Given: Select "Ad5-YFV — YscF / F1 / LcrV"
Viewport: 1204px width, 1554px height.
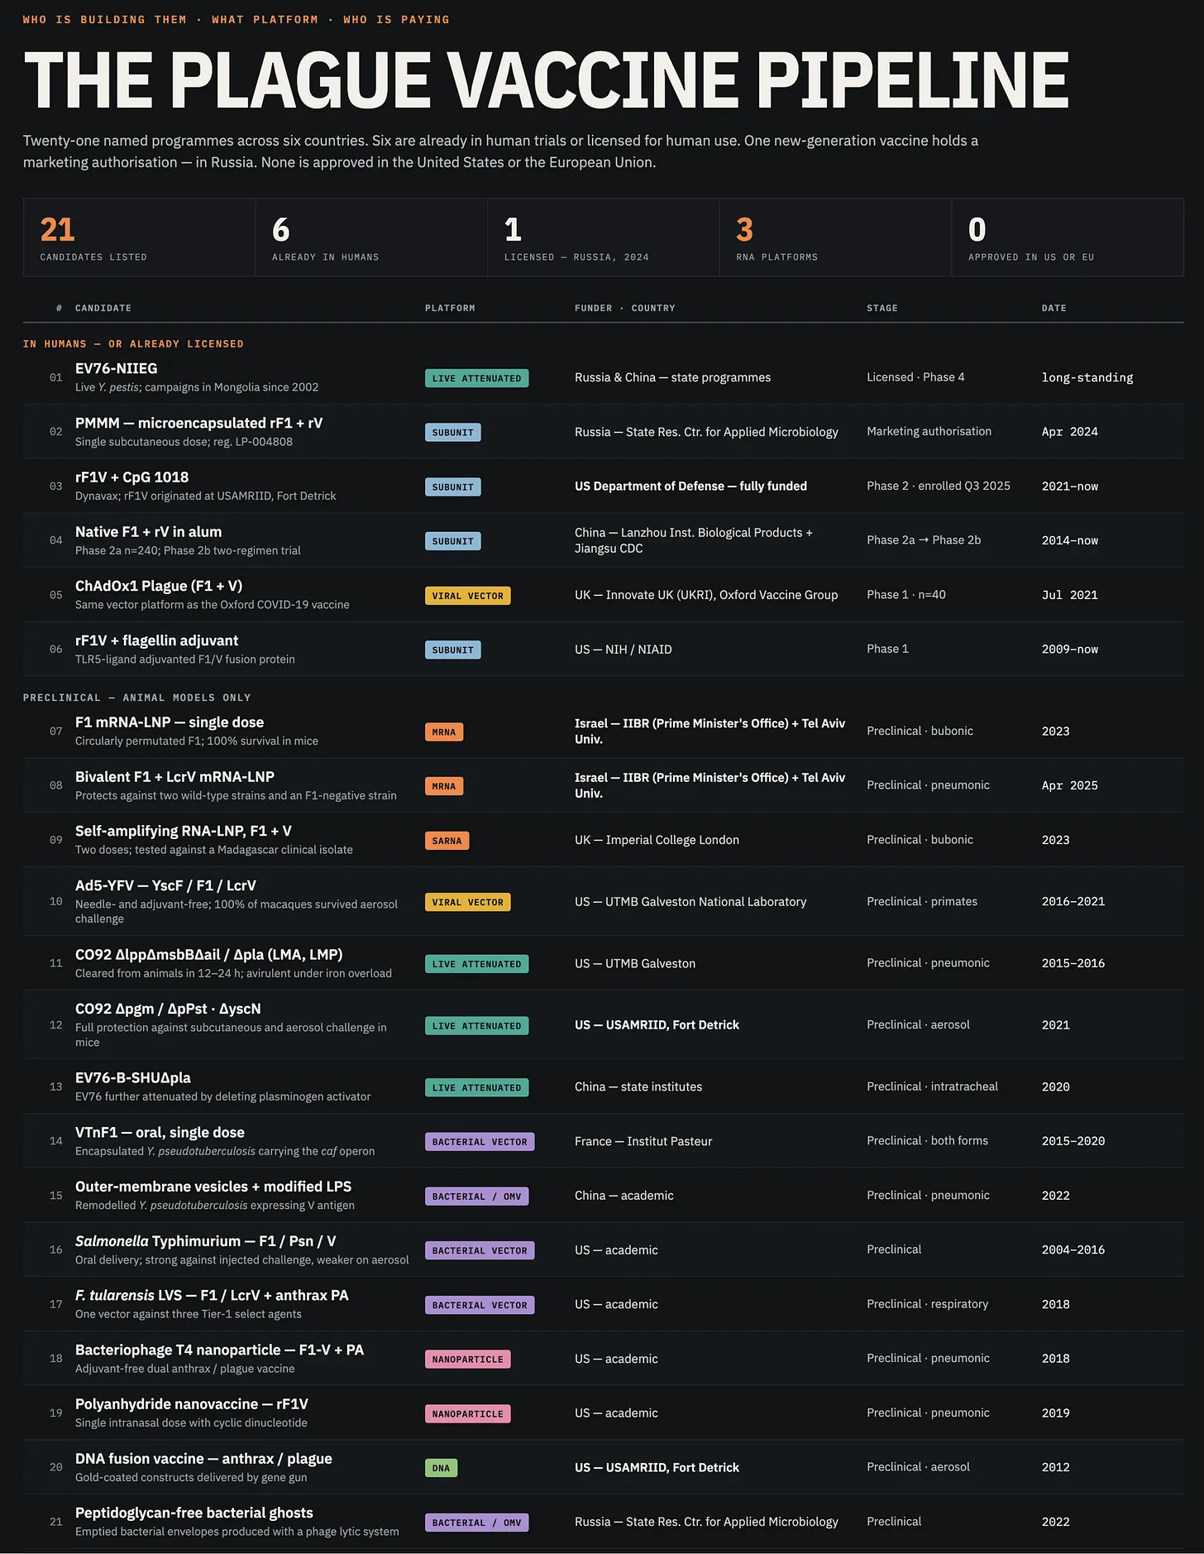Looking at the screenshot, I should pos(165,885).
